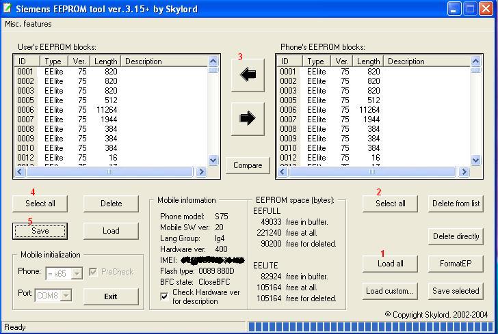Click the Compare button

click(248, 165)
